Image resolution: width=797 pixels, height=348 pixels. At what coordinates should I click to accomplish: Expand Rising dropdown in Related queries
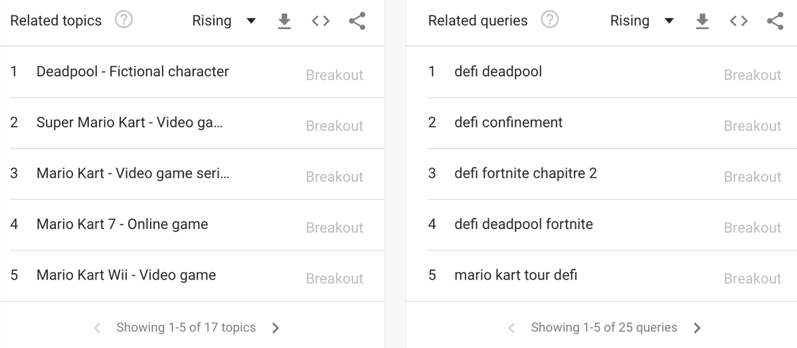642,21
